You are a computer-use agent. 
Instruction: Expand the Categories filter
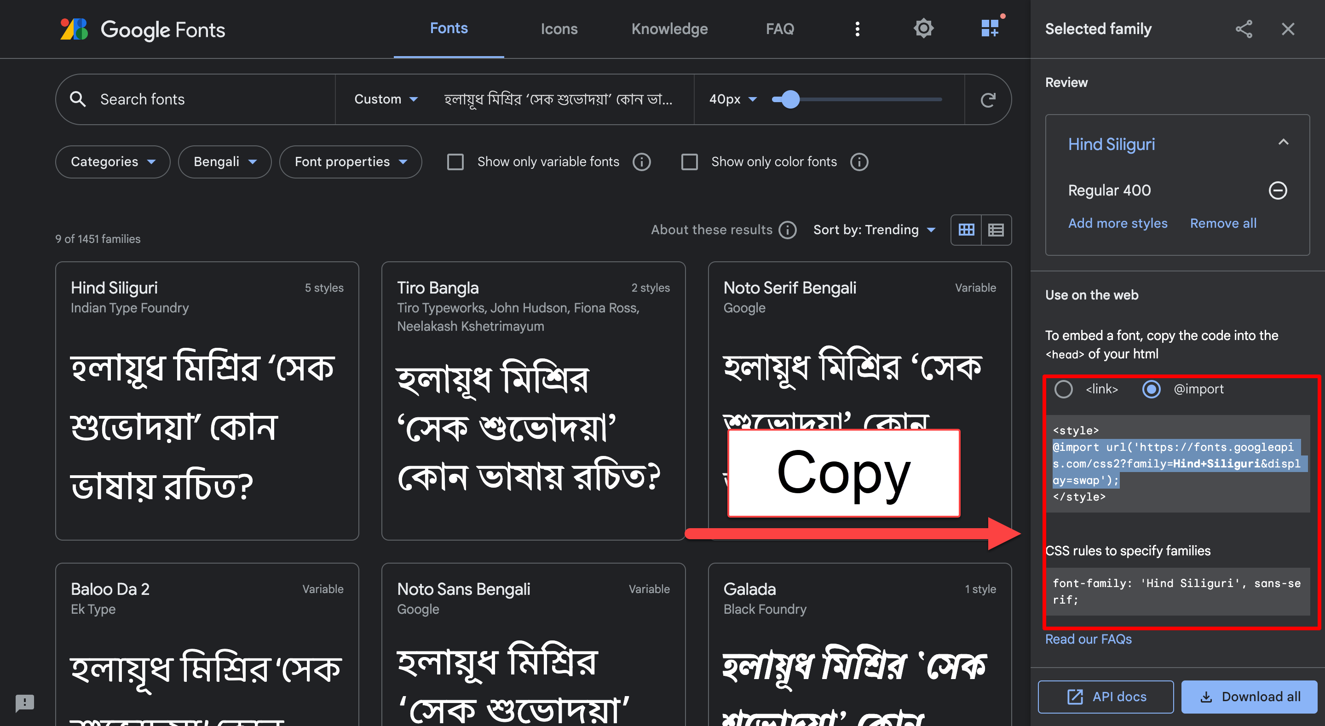[113, 161]
